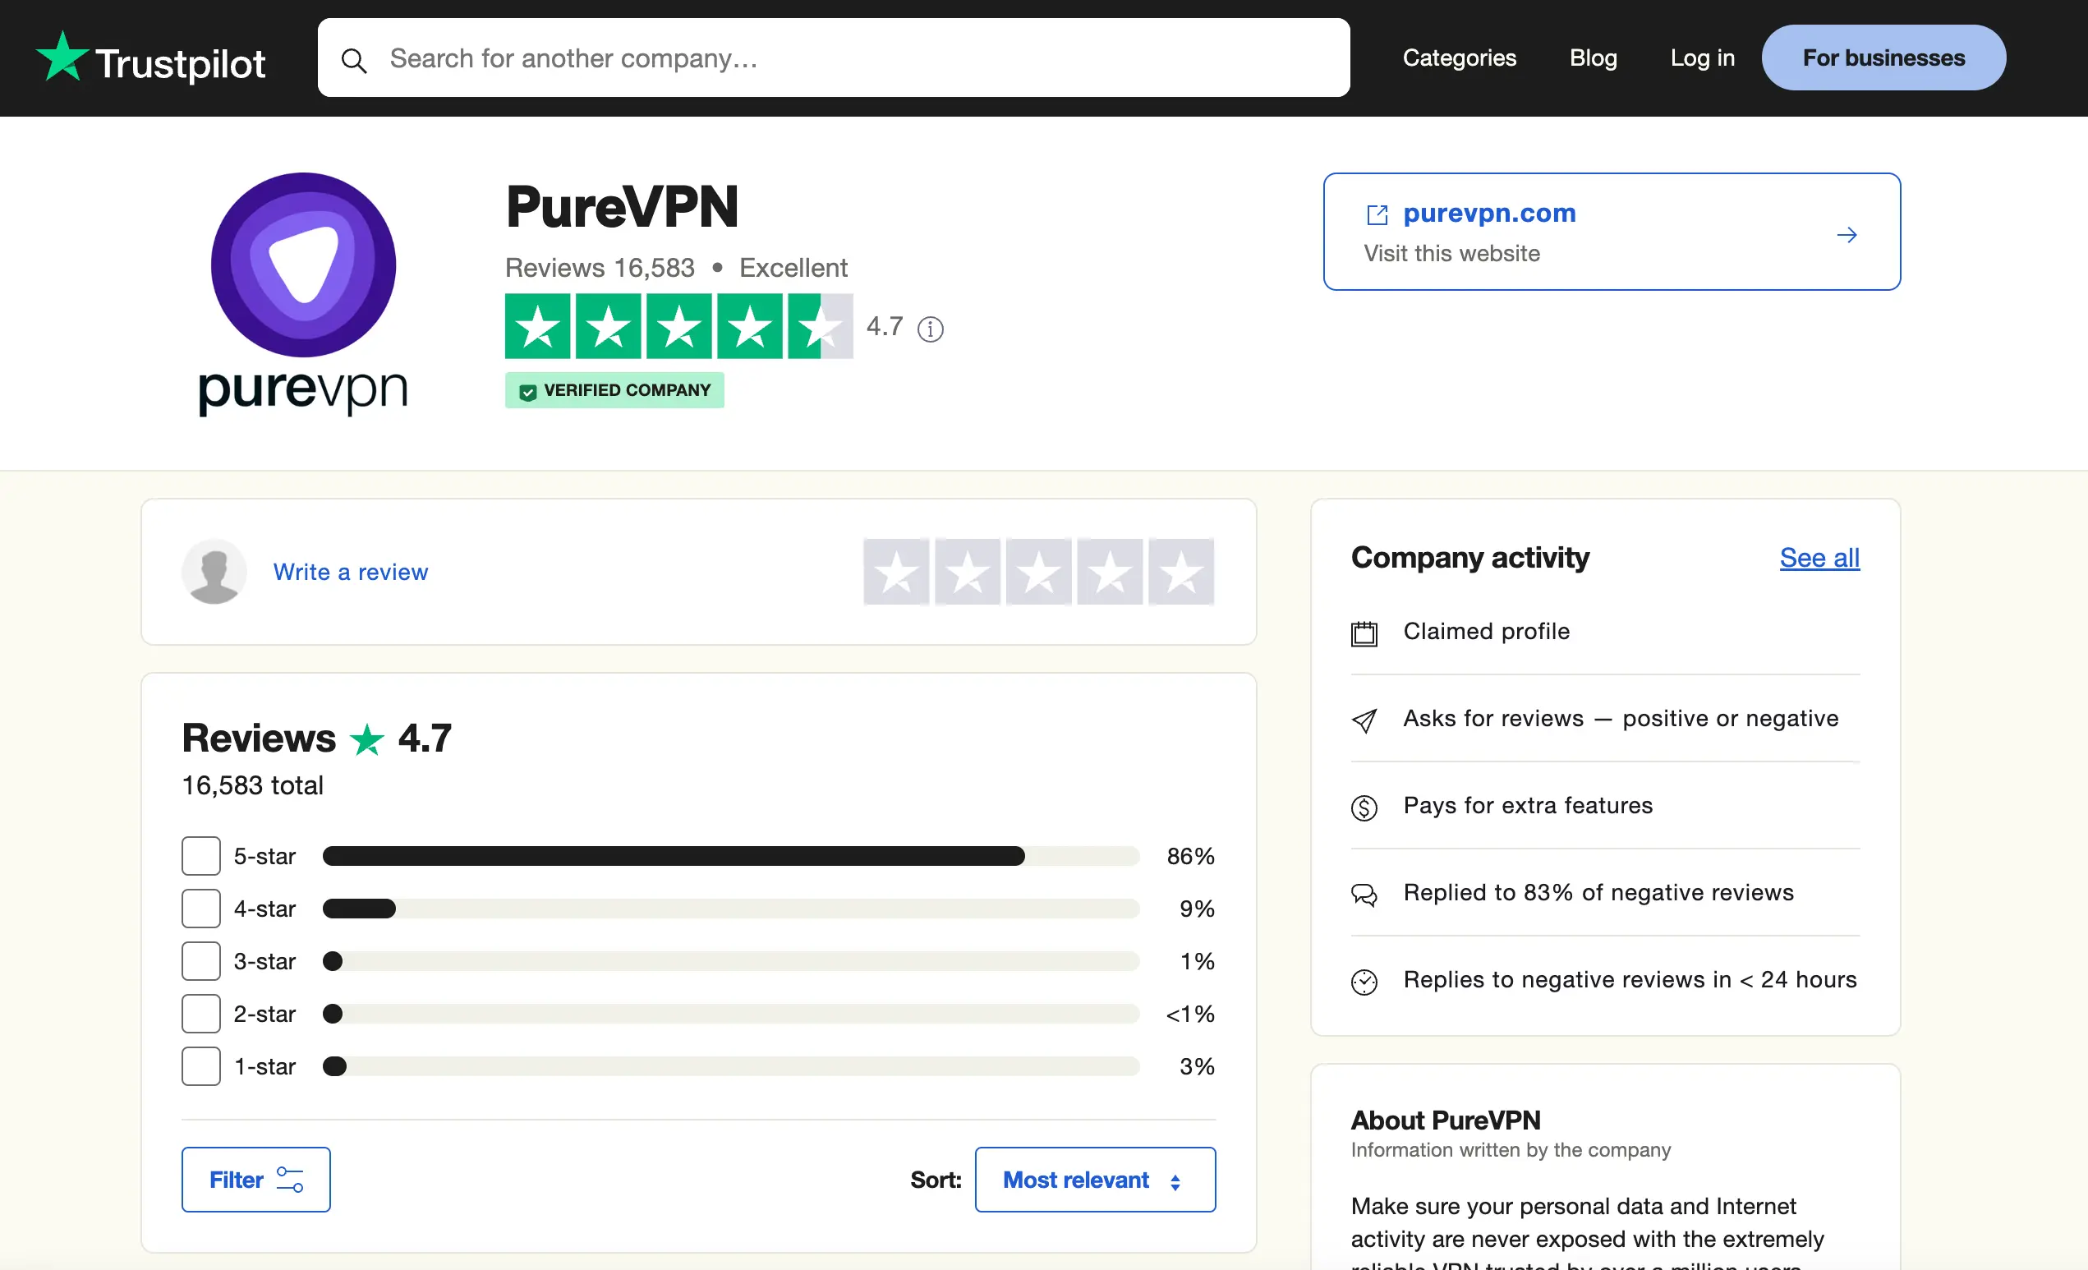This screenshot has width=2088, height=1270.
Task: Click the Trustpilot star logo
Action: click(x=62, y=58)
